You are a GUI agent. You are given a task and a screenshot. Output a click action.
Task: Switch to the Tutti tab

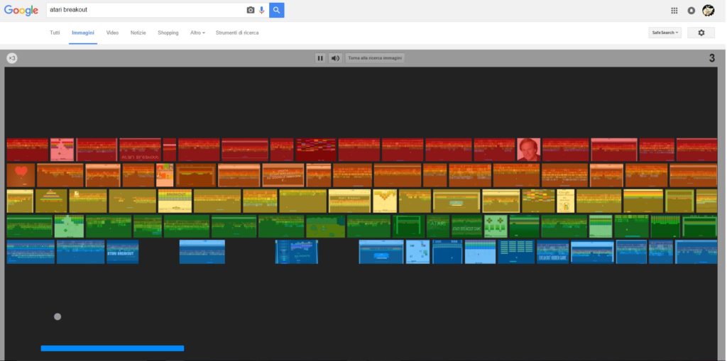pos(55,33)
